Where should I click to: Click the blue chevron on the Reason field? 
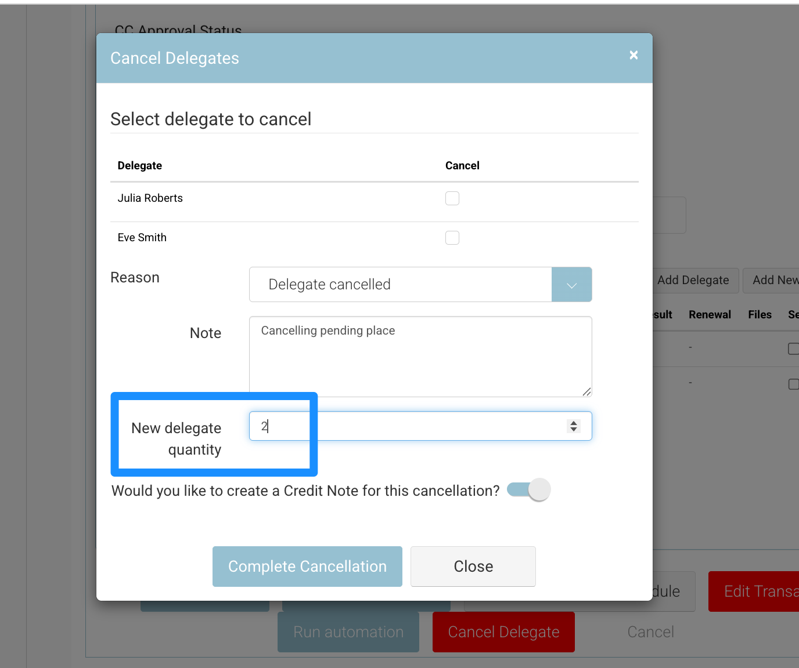point(571,285)
